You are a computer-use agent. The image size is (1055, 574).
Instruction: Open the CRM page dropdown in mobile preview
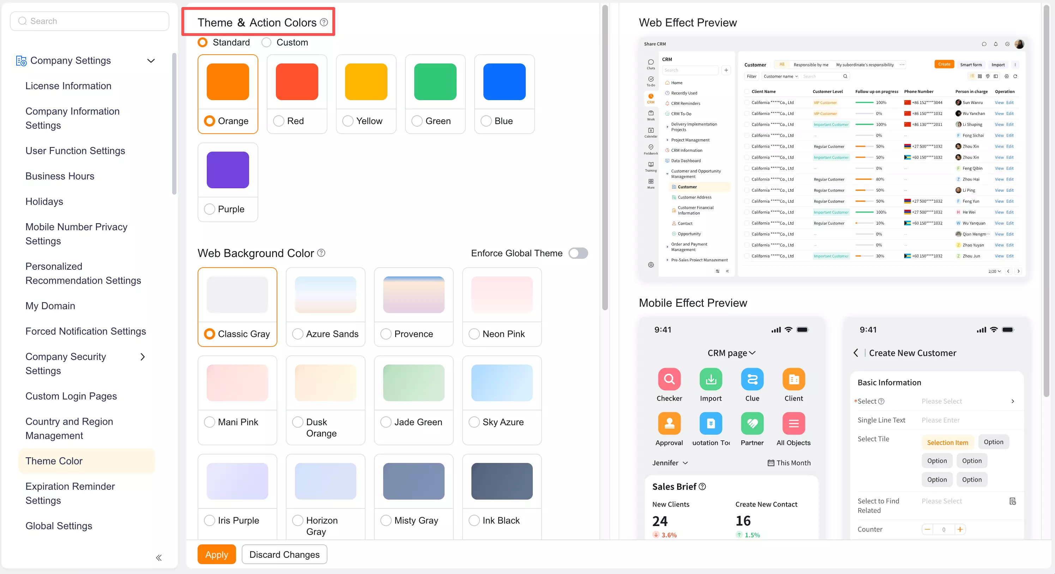(x=731, y=353)
